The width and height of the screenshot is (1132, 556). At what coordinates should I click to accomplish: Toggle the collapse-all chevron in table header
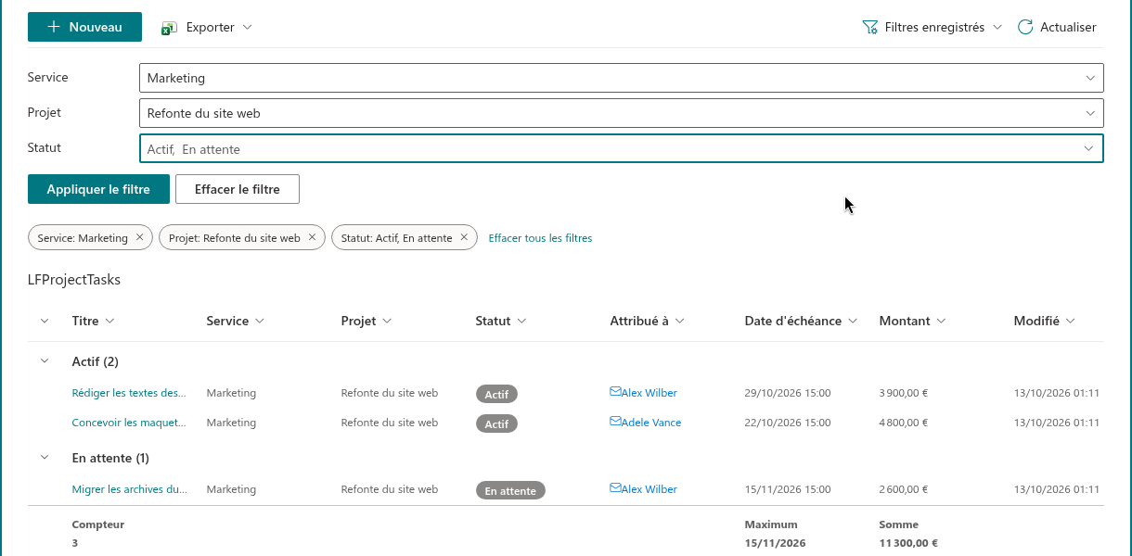pyautogui.click(x=44, y=322)
